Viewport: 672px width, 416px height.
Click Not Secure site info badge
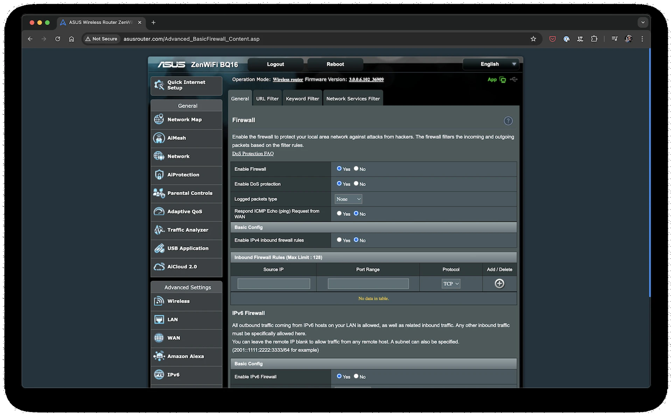pyautogui.click(x=101, y=39)
